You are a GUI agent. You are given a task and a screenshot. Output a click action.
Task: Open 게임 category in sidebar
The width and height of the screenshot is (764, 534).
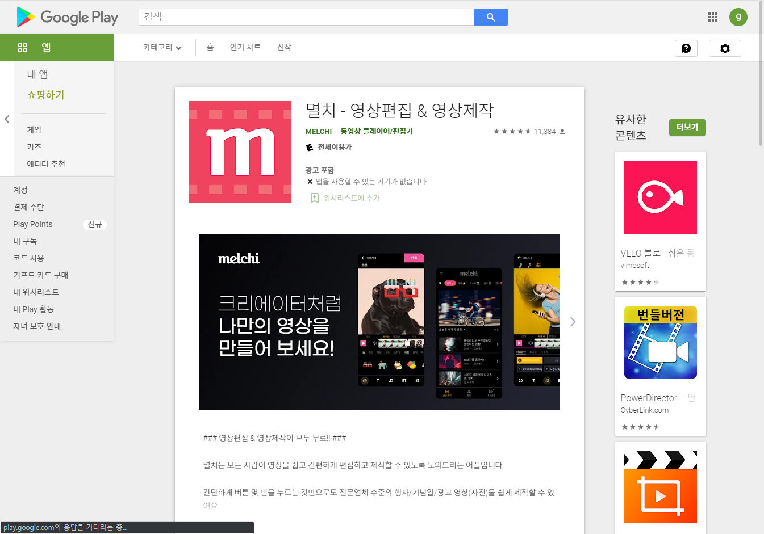(34, 130)
